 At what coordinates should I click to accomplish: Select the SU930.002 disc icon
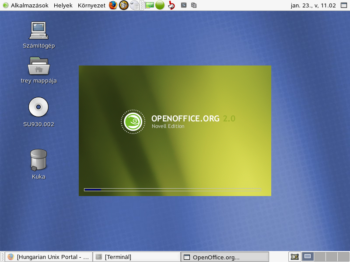38,107
